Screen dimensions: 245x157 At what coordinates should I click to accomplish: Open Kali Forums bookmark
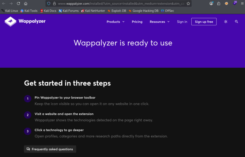69,11
